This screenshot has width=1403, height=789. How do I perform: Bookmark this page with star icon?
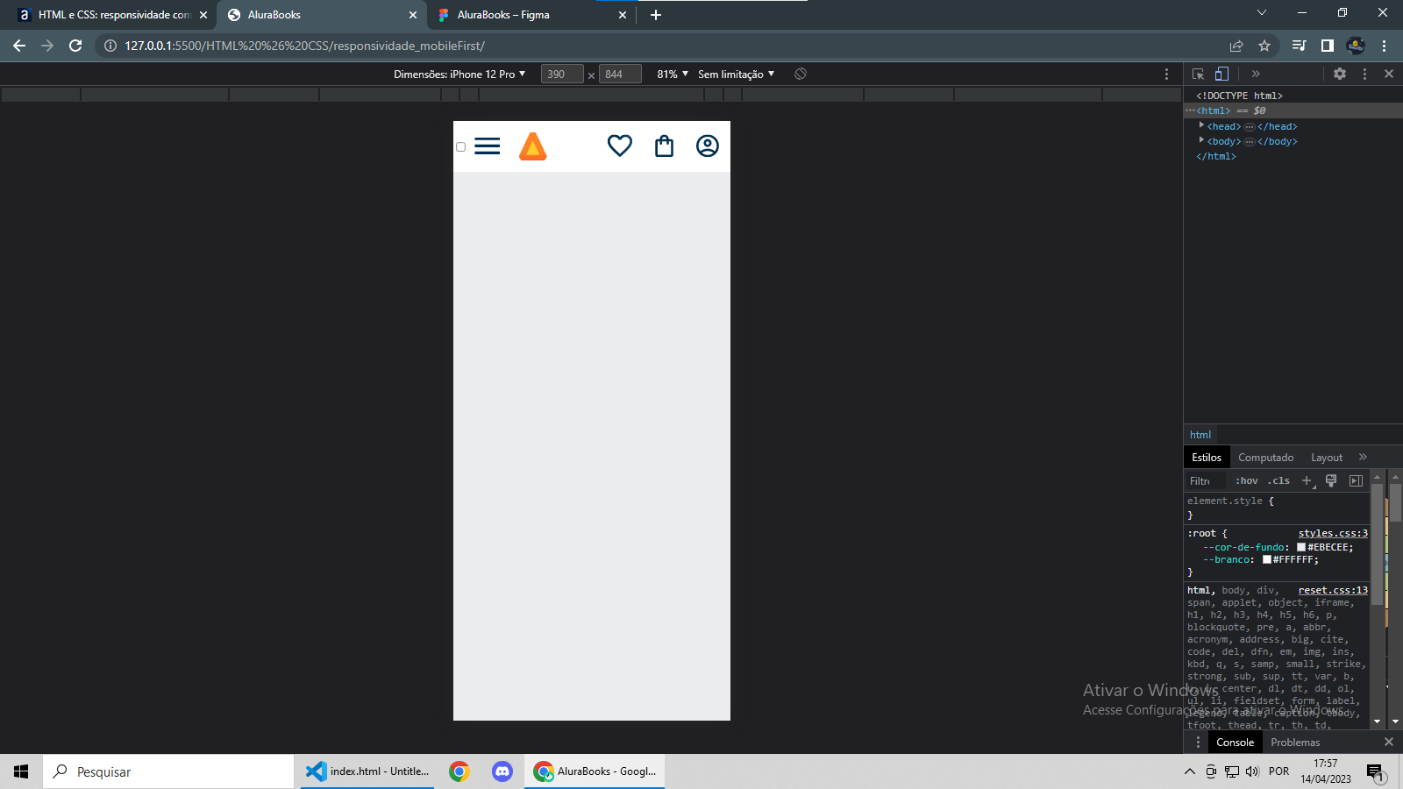click(1264, 46)
